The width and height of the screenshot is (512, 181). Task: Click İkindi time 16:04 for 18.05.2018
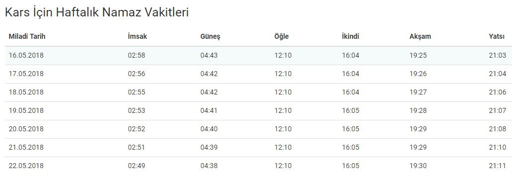pos(351,92)
